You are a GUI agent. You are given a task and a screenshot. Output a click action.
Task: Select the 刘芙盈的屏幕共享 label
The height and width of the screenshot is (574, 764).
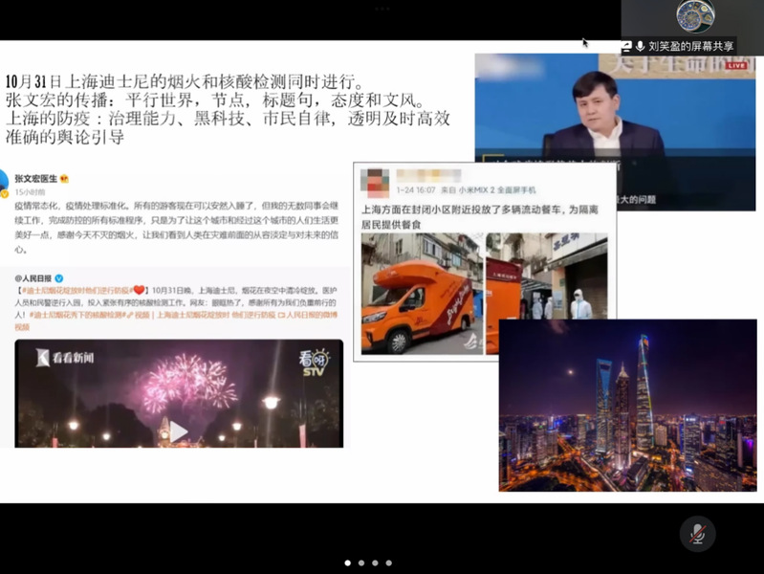[x=691, y=46]
